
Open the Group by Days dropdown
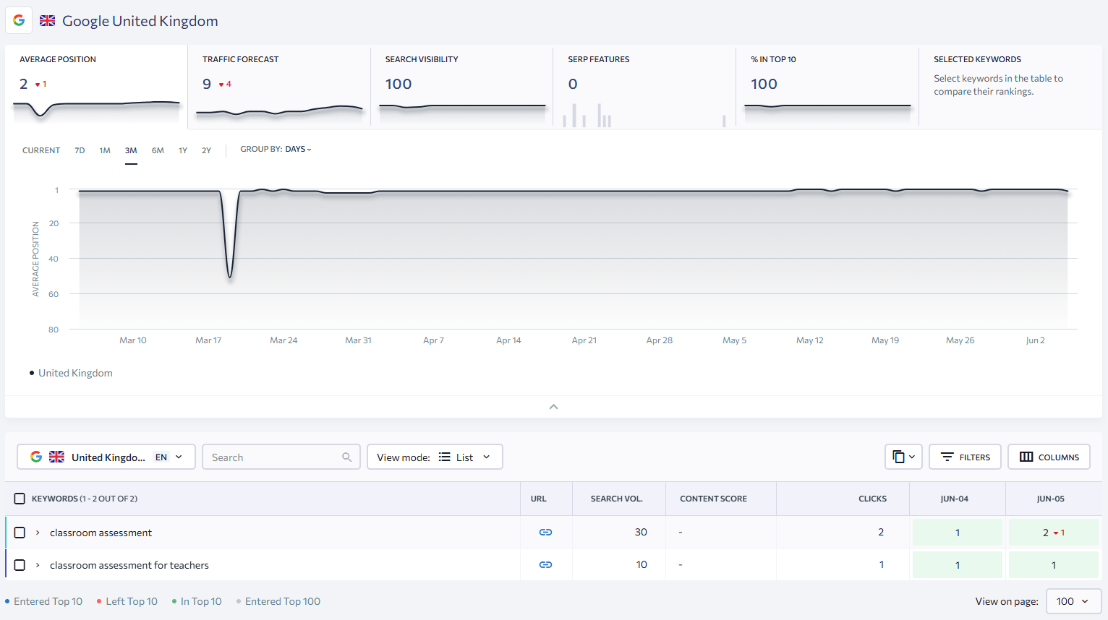coord(276,150)
